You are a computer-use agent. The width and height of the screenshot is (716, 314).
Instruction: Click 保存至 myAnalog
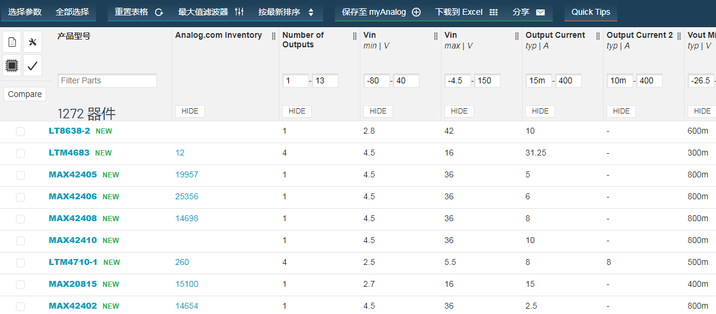(381, 12)
